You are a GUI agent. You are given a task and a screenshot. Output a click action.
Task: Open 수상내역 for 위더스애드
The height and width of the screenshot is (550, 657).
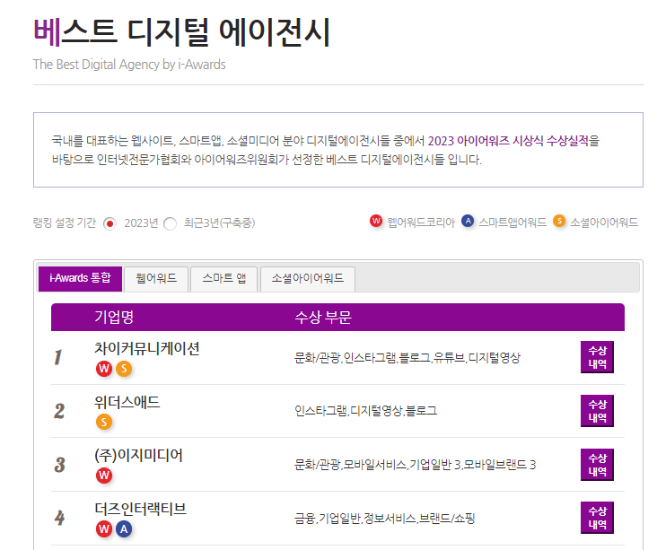pyautogui.click(x=597, y=411)
